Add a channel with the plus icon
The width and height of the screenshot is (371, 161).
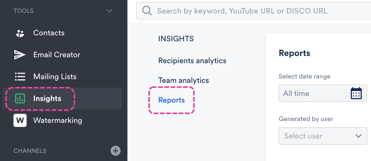coord(116,151)
